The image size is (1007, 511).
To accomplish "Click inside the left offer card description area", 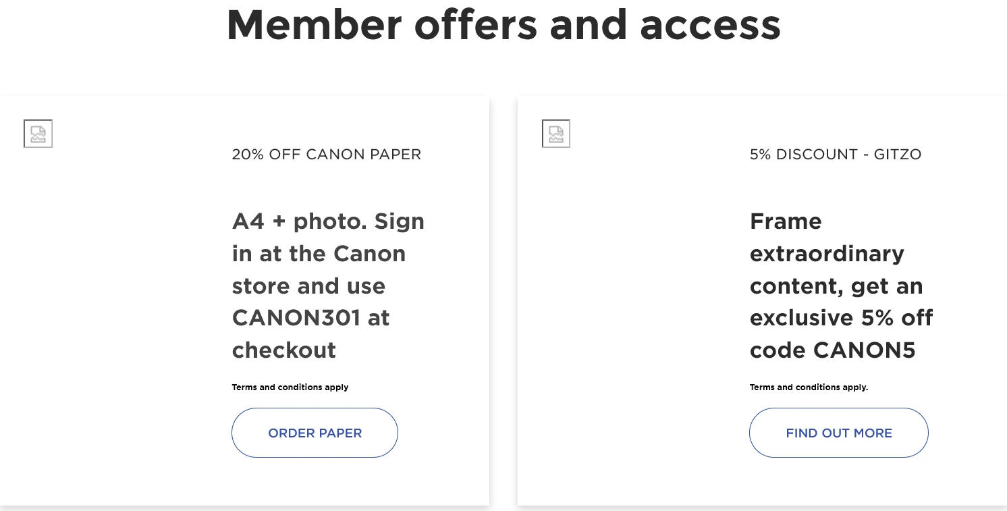I will [x=328, y=286].
